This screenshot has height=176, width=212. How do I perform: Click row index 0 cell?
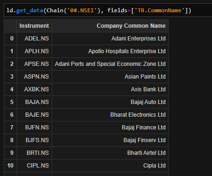point(10,39)
